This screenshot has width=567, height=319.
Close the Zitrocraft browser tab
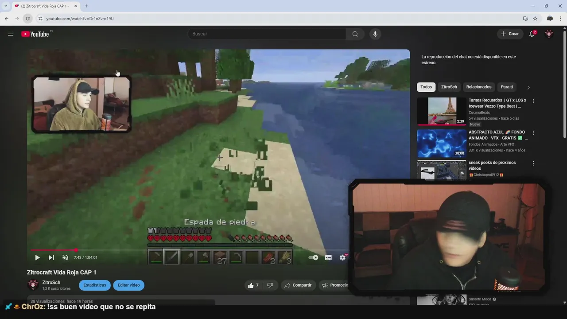coord(75,6)
